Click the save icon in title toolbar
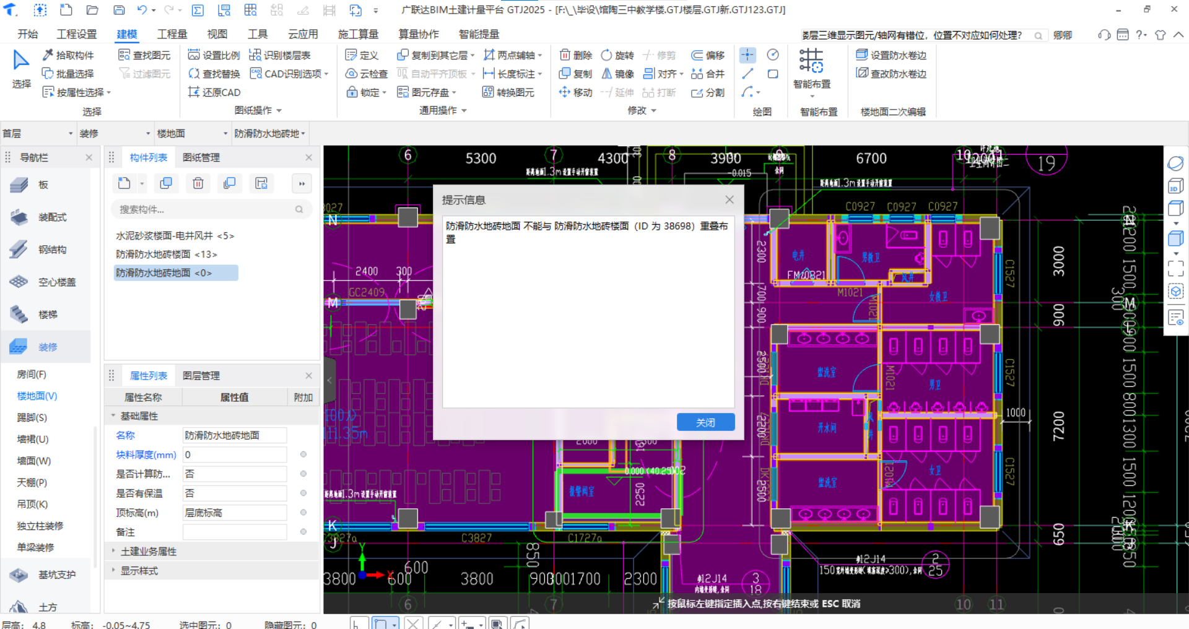This screenshot has height=629, width=1189. pyautogui.click(x=119, y=10)
